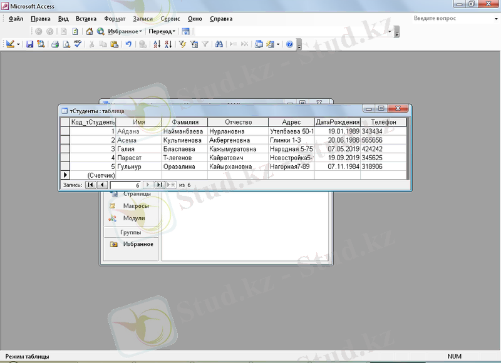
Task: Click the Undo arrow icon
Action: coord(128,44)
